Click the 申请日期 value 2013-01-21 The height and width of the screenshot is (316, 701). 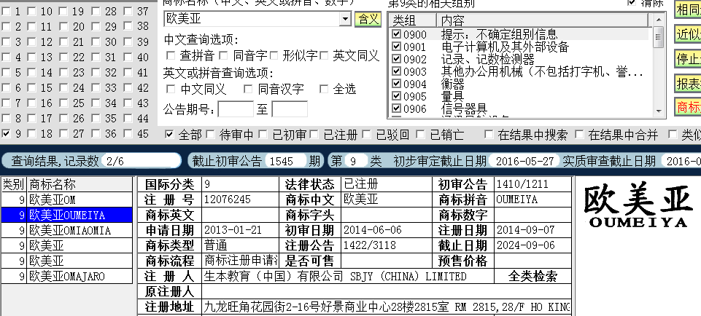(x=232, y=230)
